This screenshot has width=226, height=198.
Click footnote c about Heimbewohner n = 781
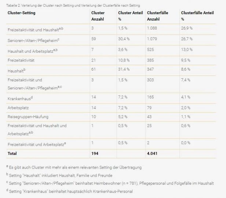tap(110, 183)
